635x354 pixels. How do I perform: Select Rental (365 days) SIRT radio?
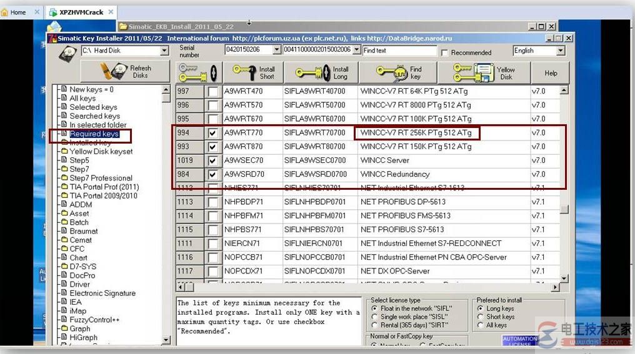tap(374, 325)
